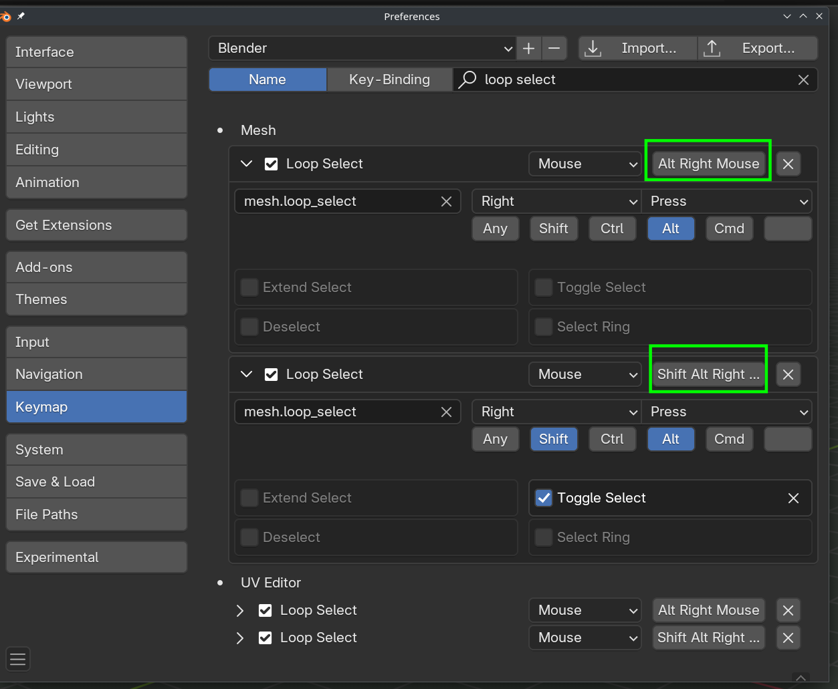Uncheck the enabled Toggle Select option

pos(544,498)
